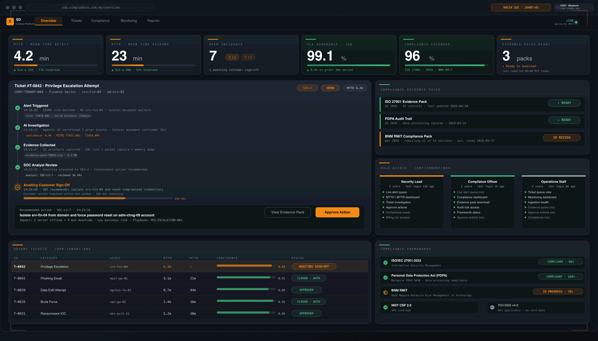This screenshot has height=341, width=598.
Task: Click the NIST CSF 2.0 check icon
Action: (385, 307)
